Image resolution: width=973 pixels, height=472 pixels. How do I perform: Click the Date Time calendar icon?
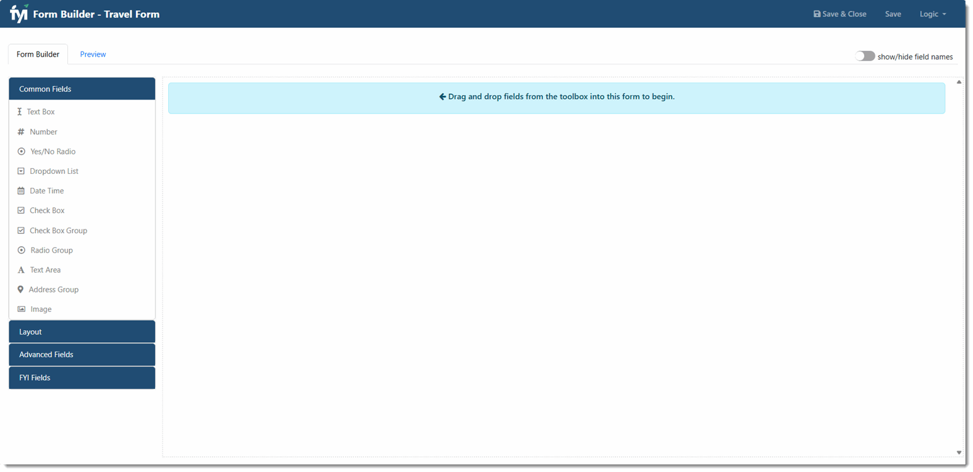point(21,191)
